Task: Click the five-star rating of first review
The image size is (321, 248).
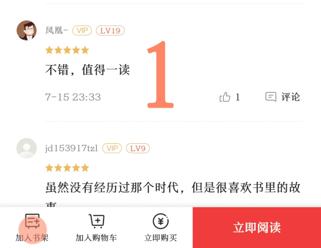Action: pos(67,50)
